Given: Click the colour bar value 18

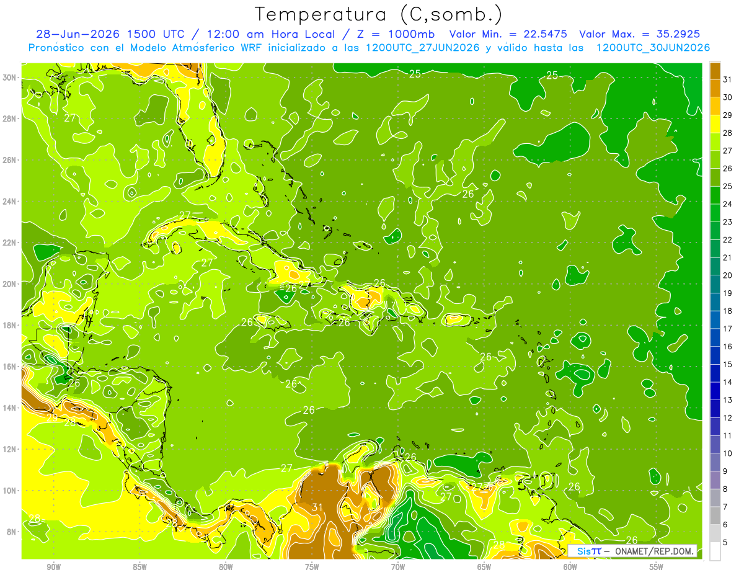Looking at the screenshot, I should pos(728,311).
